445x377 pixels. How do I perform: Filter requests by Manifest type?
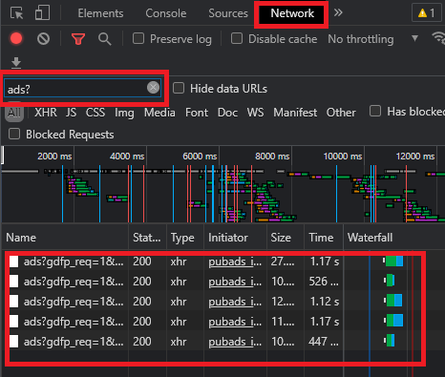(x=295, y=113)
